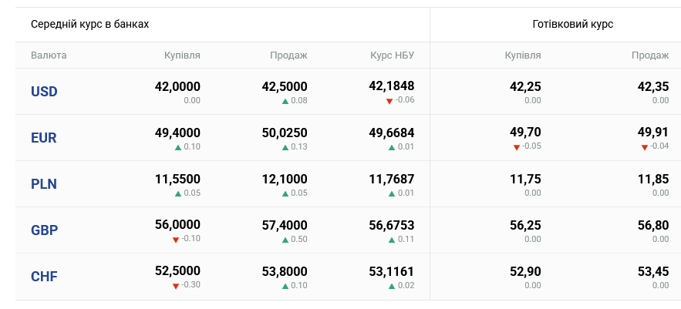The image size is (681, 309).
Task: Click the USD bank sell value 42,5000
Action: point(285,87)
